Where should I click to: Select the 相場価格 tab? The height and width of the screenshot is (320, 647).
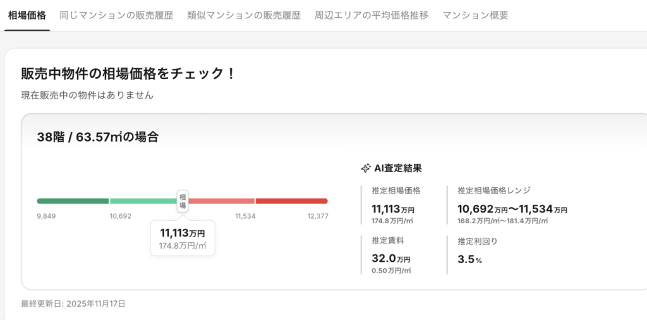pos(27,15)
